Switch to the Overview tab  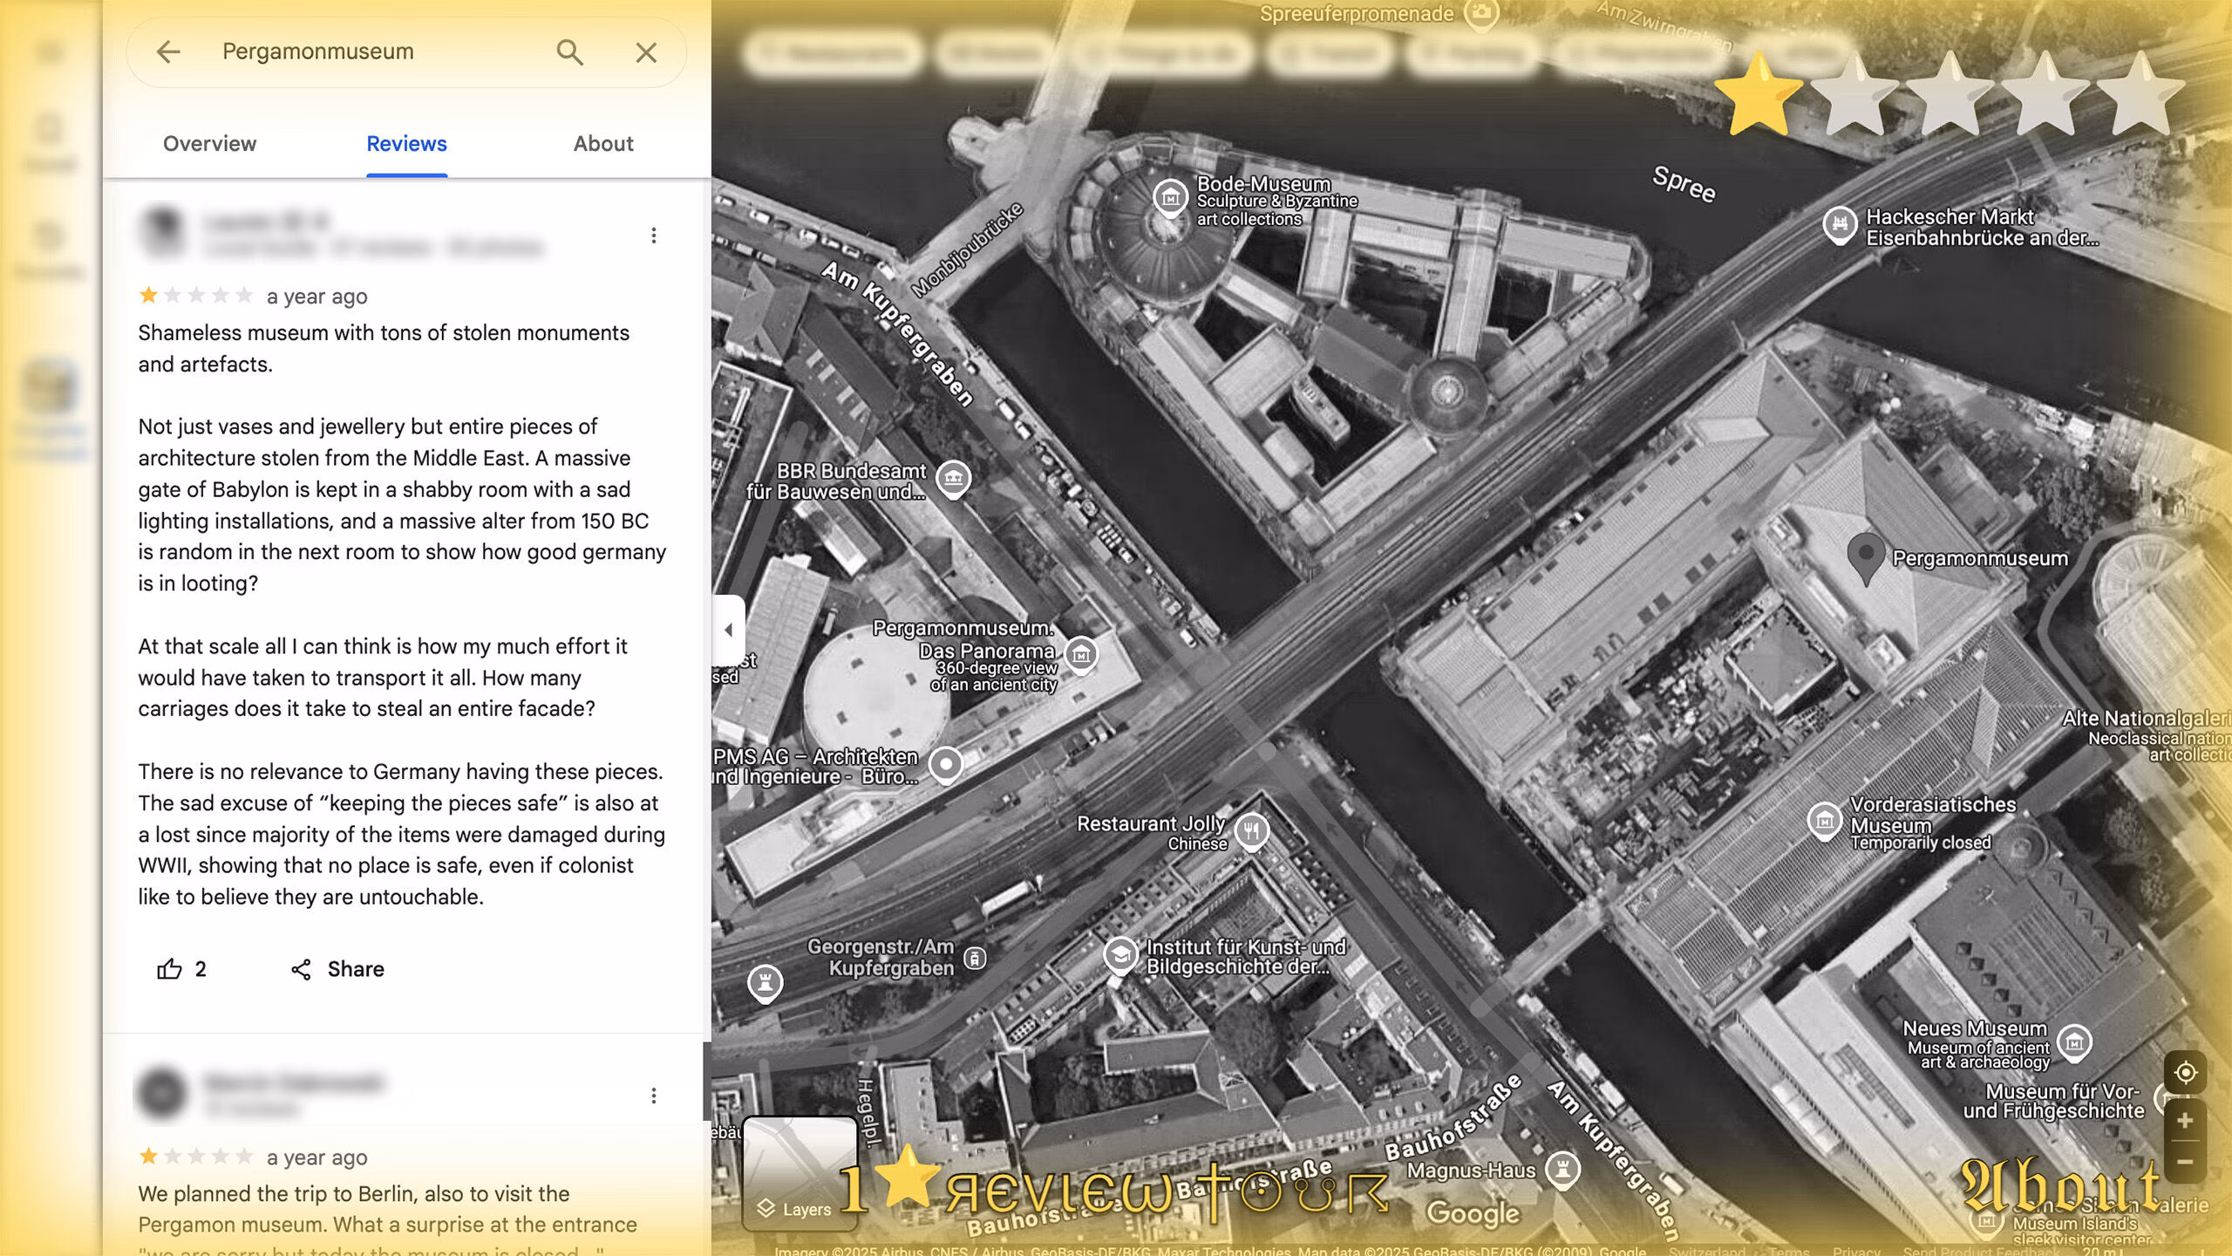(209, 144)
